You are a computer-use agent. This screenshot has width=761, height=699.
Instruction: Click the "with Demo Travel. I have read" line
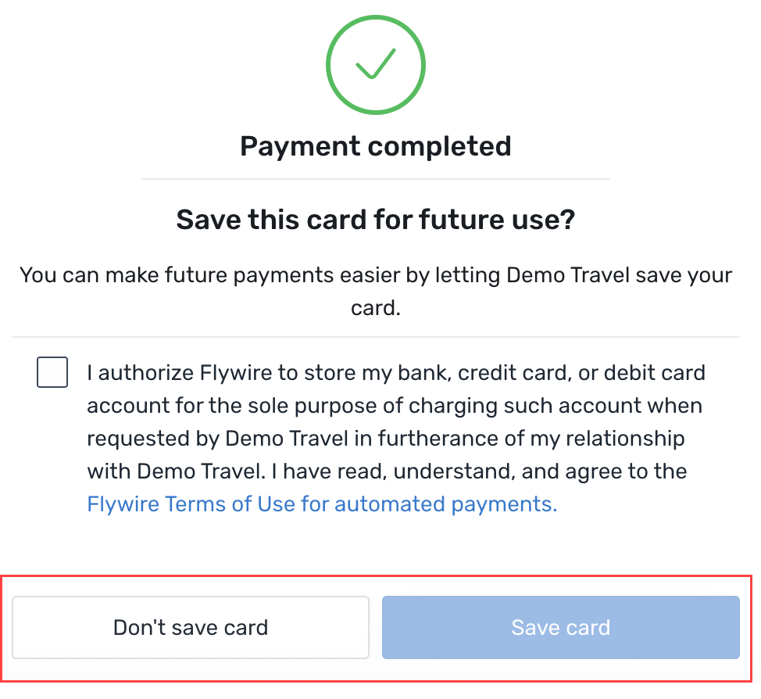point(386,471)
